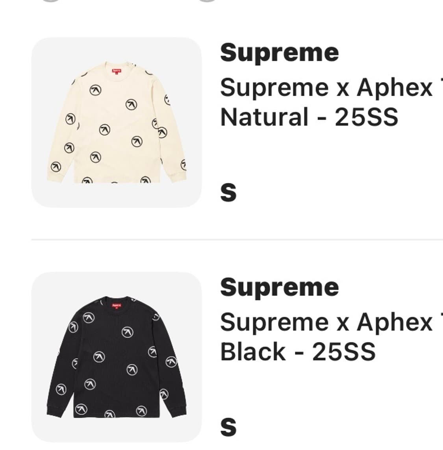The height and width of the screenshot is (450, 443).
Task: Select the 'Black - 25SS' text
Action: tap(298, 352)
